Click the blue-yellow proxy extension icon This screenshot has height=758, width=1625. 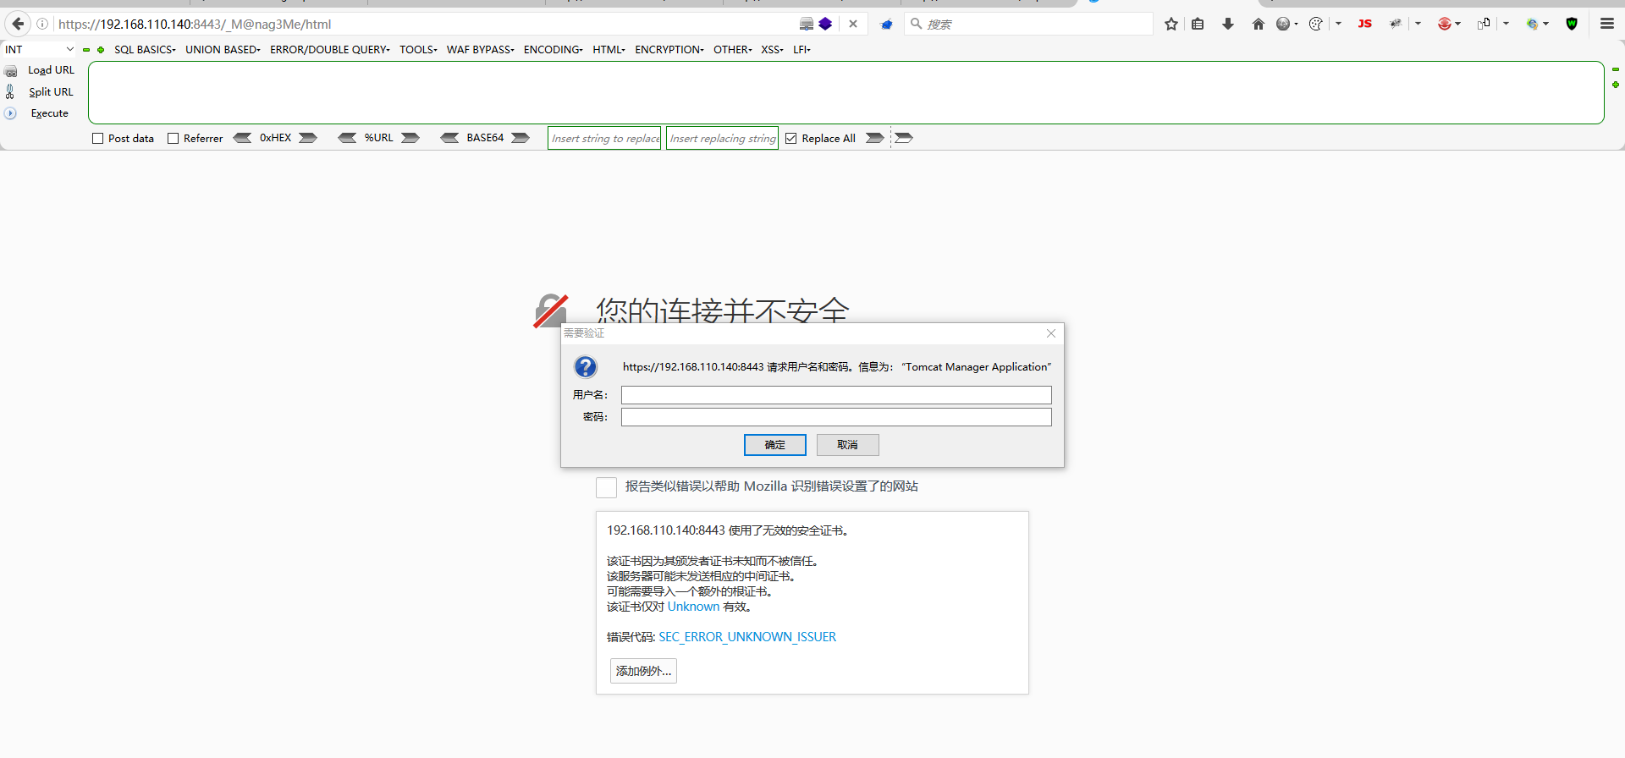tap(1532, 24)
